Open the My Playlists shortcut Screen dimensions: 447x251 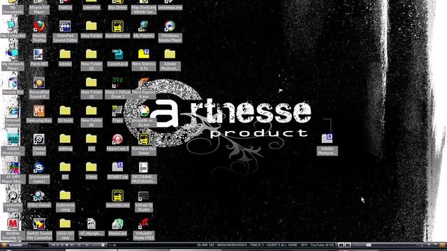144,26
